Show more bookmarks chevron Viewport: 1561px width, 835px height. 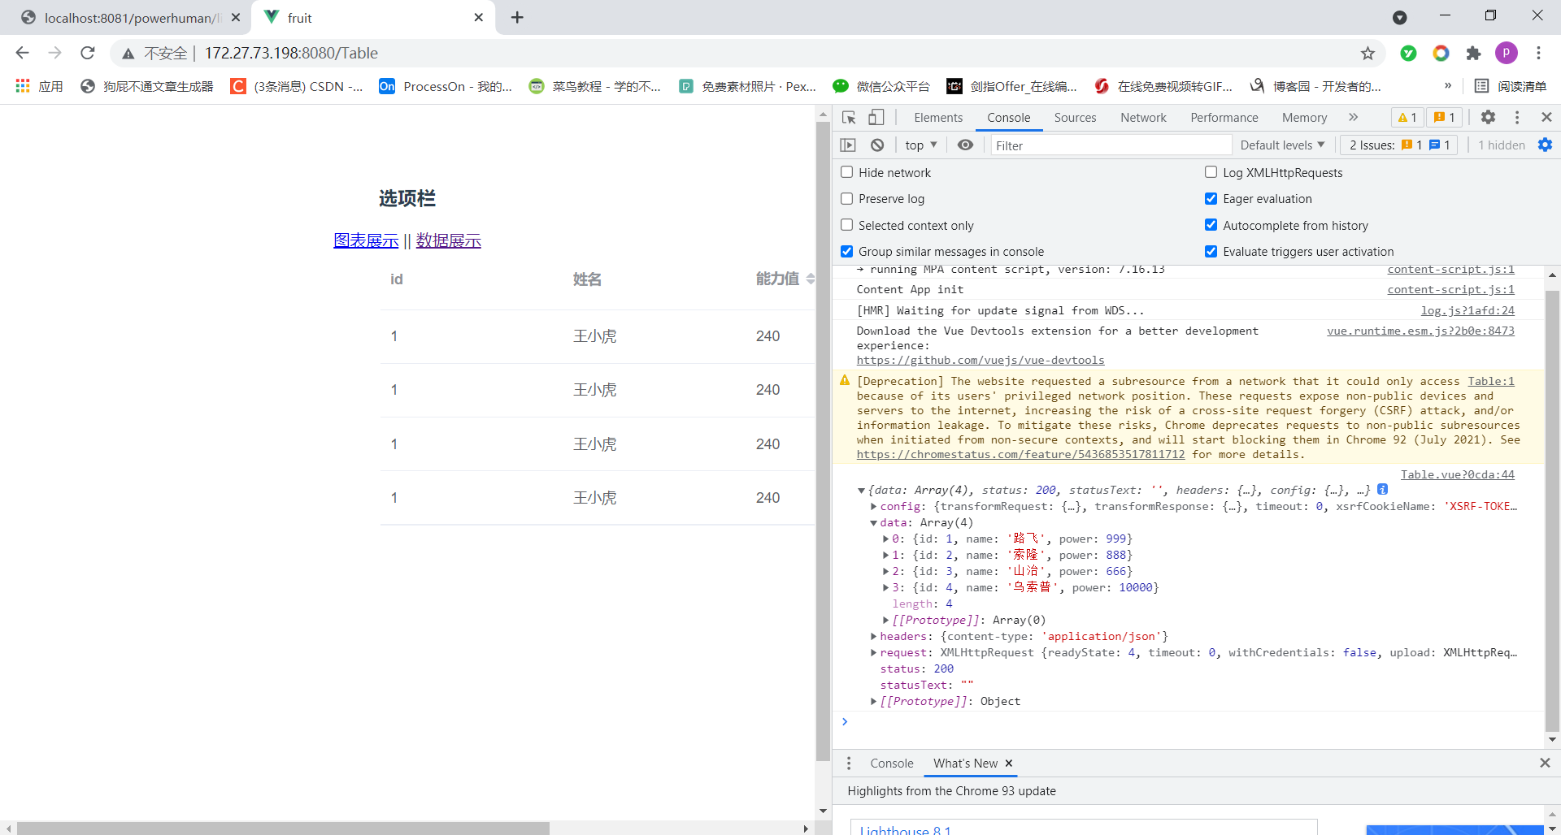pos(1447,86)
